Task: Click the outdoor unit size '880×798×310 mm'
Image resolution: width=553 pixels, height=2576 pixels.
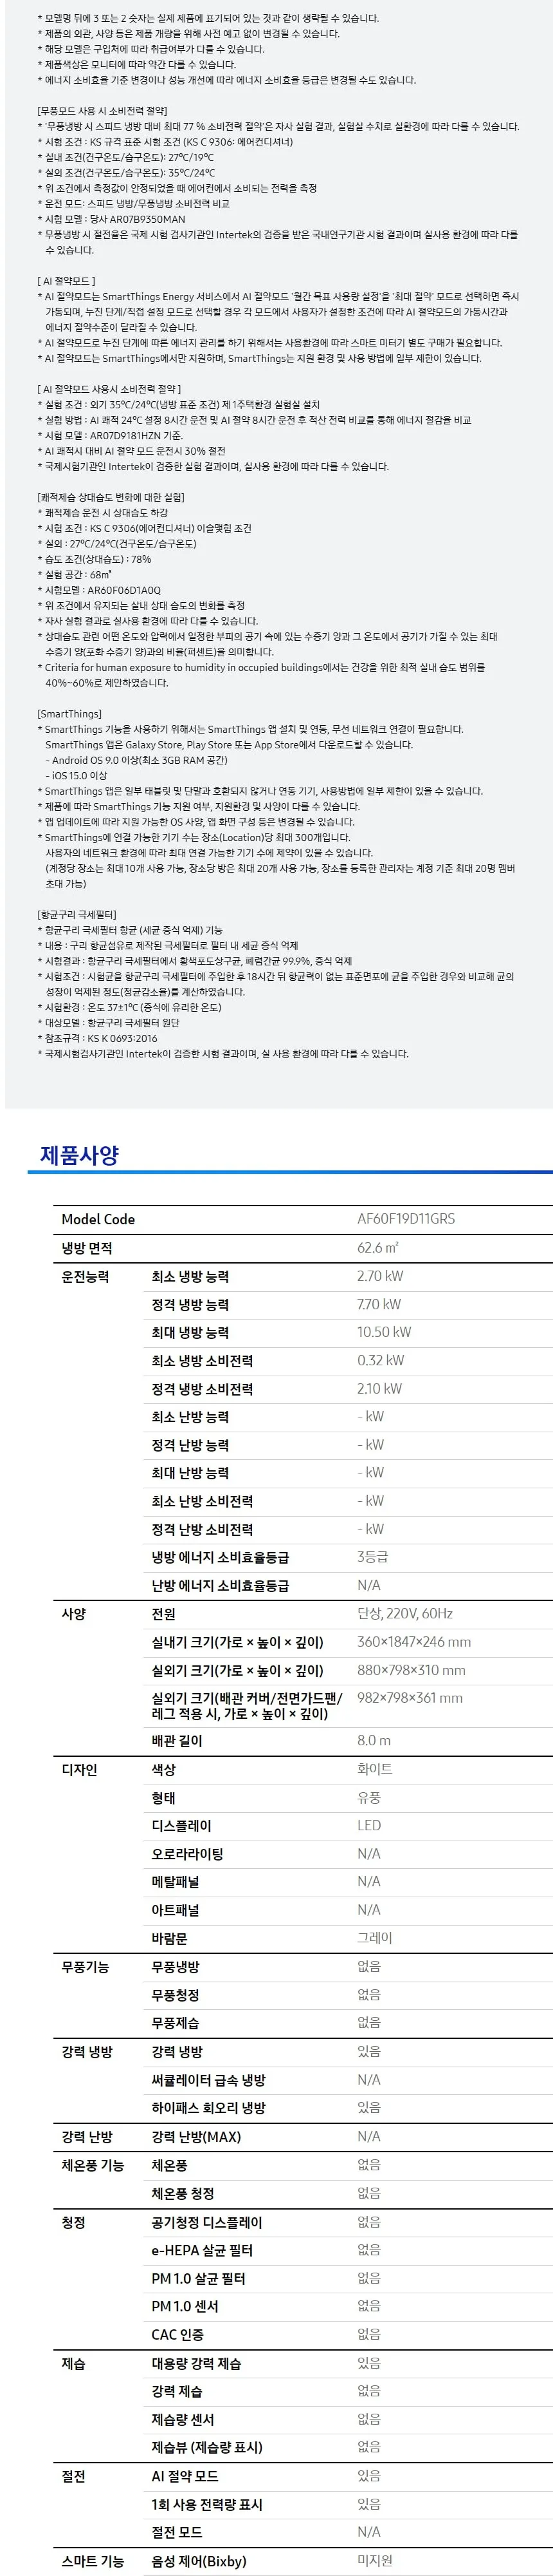Action: pyautogui.click(x=412, y=1670)
